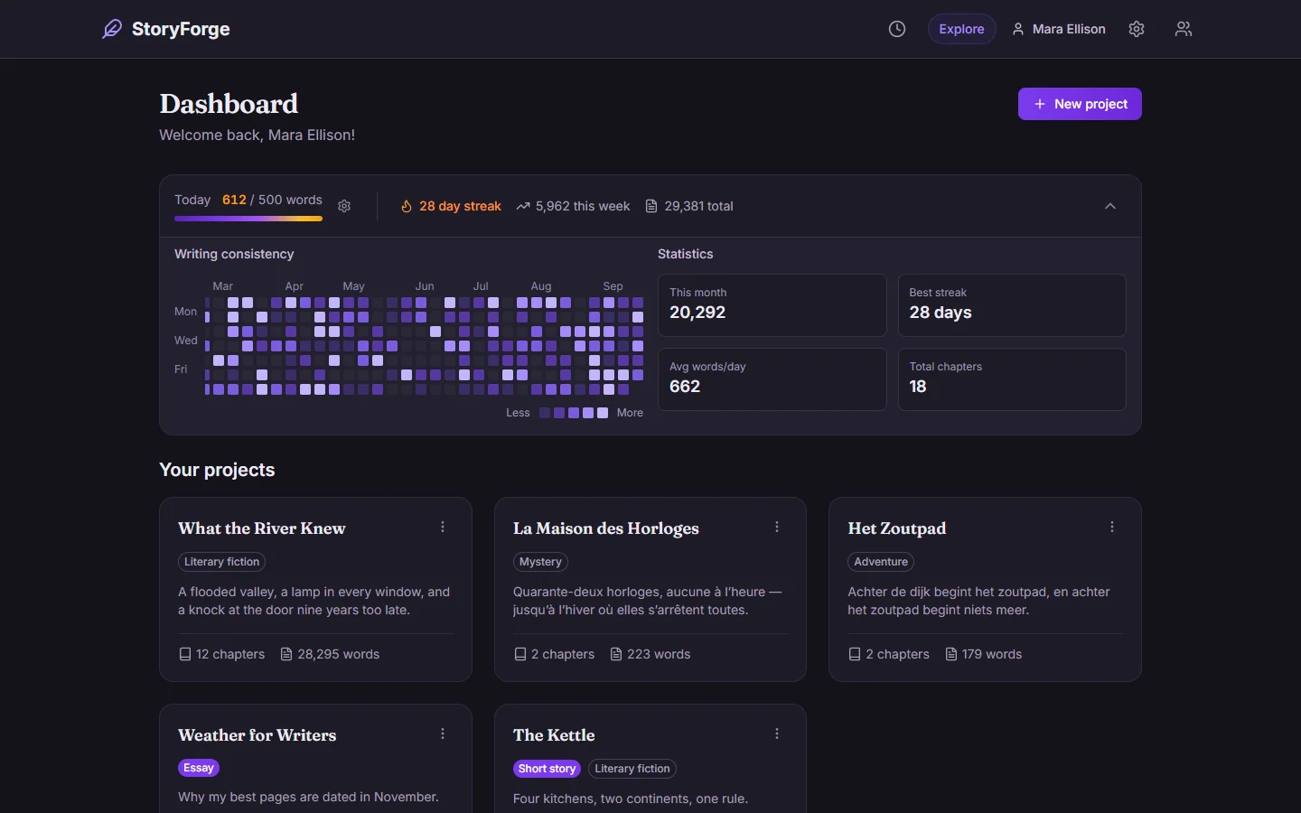Click chapters icon on What the River Knew
The width and height of the screenshot is (1301, 813).
tap(185, 654)
